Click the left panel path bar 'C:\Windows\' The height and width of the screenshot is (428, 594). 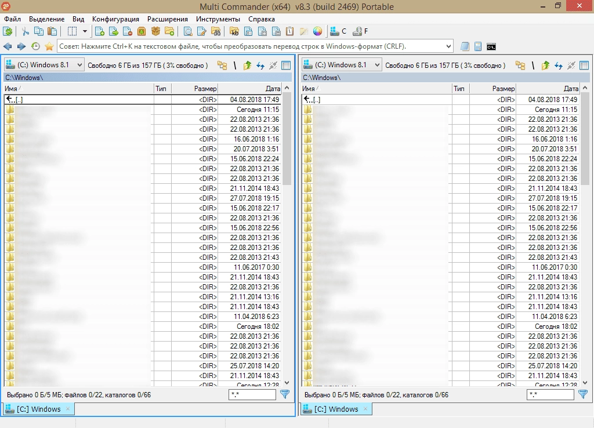pyautogui.click(x=148, y=78)
